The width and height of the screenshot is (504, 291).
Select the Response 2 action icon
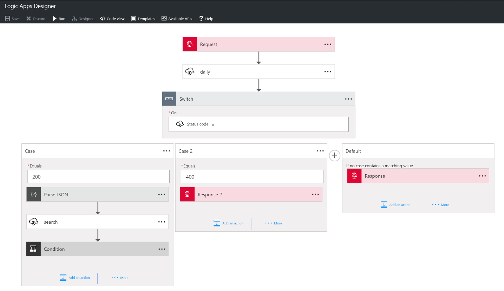tap(187, 194)
